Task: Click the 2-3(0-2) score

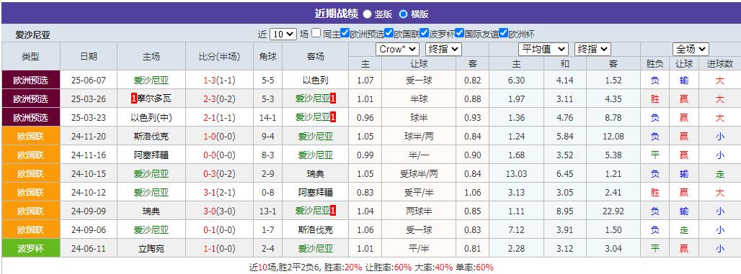Action: [219, 99]
